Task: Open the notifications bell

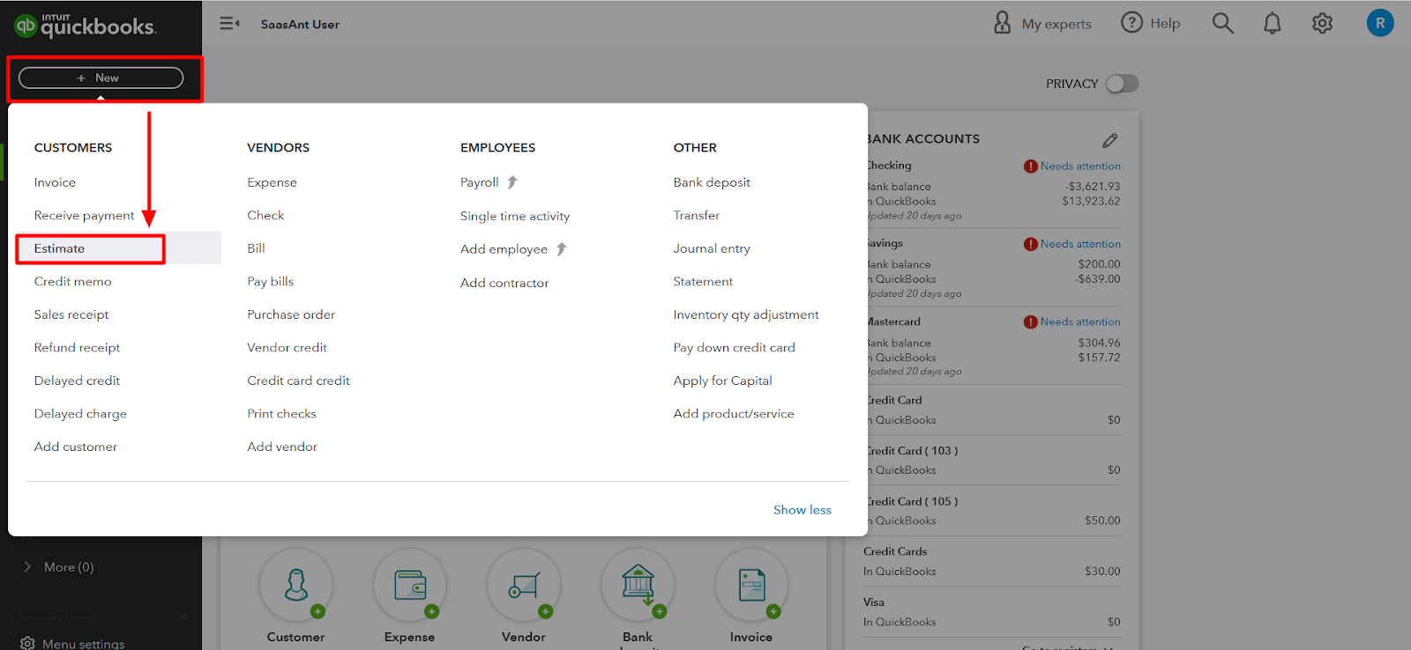Action: click(1272, 23)
